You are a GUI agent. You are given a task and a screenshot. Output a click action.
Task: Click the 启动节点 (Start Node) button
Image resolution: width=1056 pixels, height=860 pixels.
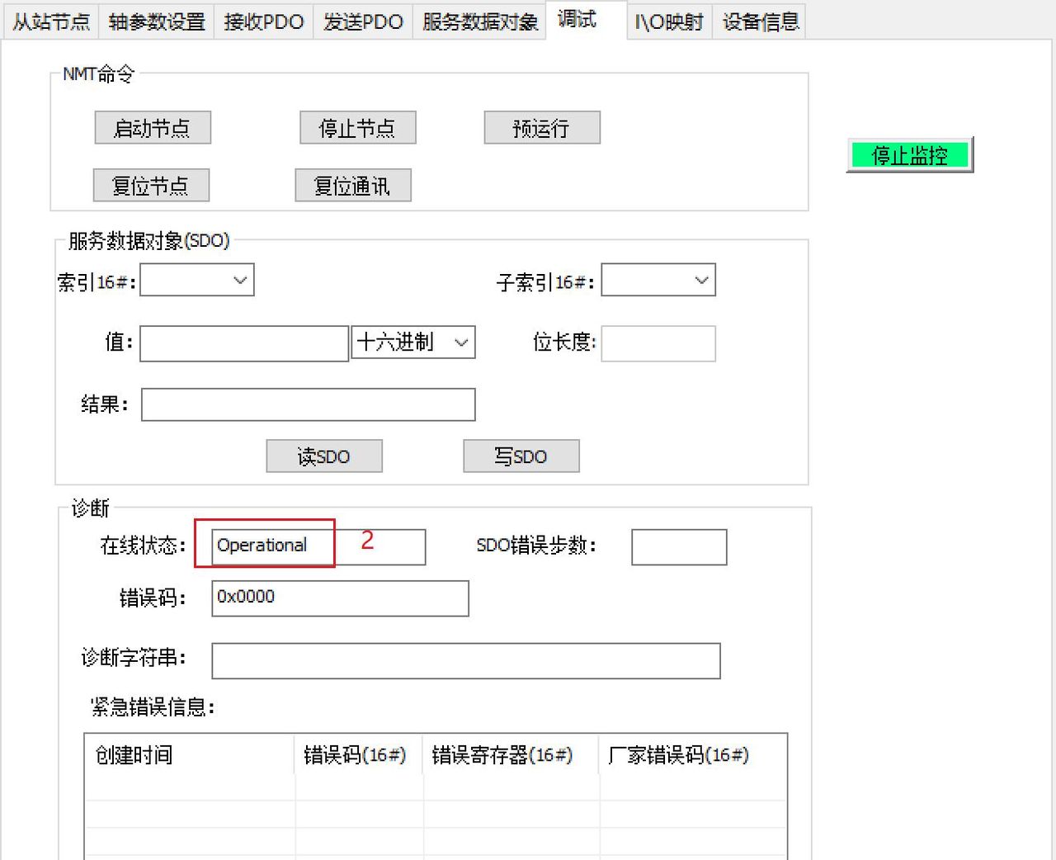152,128
